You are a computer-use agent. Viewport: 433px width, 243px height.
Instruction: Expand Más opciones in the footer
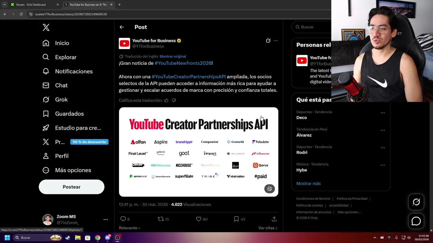[x=349, y=212]
